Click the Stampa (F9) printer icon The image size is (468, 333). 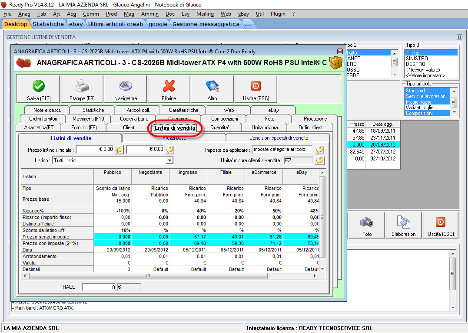point(82,87)
